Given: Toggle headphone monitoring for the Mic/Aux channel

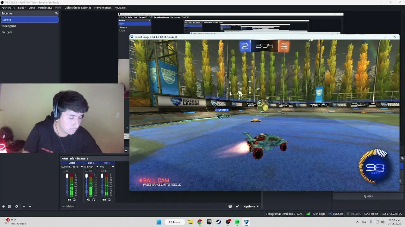Looking at the screenshot, I should 94,200.
